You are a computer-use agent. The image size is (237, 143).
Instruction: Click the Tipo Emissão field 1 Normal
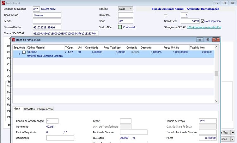[47, 15]
